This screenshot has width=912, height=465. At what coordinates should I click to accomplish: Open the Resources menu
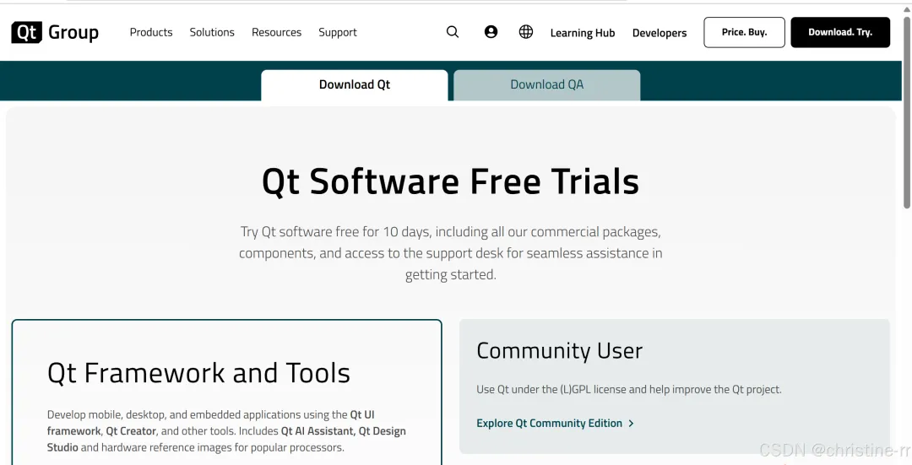(x=276, y=33)
